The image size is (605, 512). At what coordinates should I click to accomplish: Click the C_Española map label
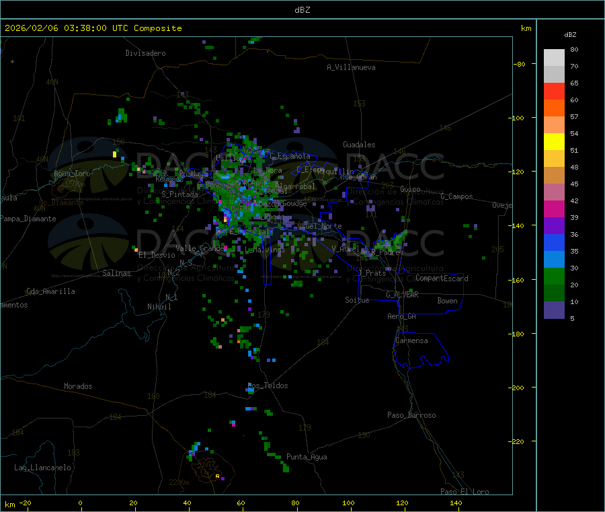pyautogui.click(x=290, y=156)
